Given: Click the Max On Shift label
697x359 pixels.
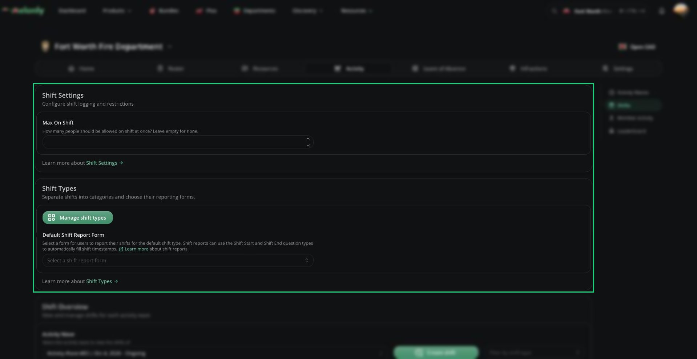Looking at the screenshot, I should (x=58, y=123).
